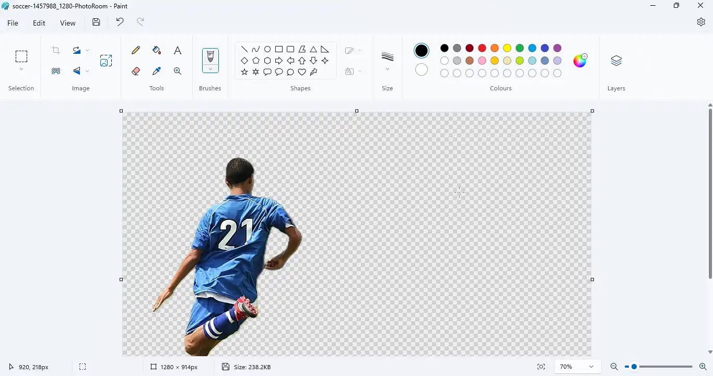Click the rectangular Selection tool icon
The image size is (713, 376).
coord(21,56)
